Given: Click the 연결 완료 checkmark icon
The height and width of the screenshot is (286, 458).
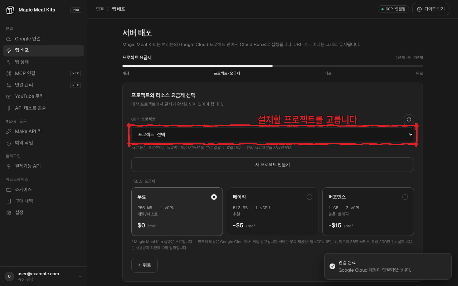Looking at the screenshot, I should (332, 266).
